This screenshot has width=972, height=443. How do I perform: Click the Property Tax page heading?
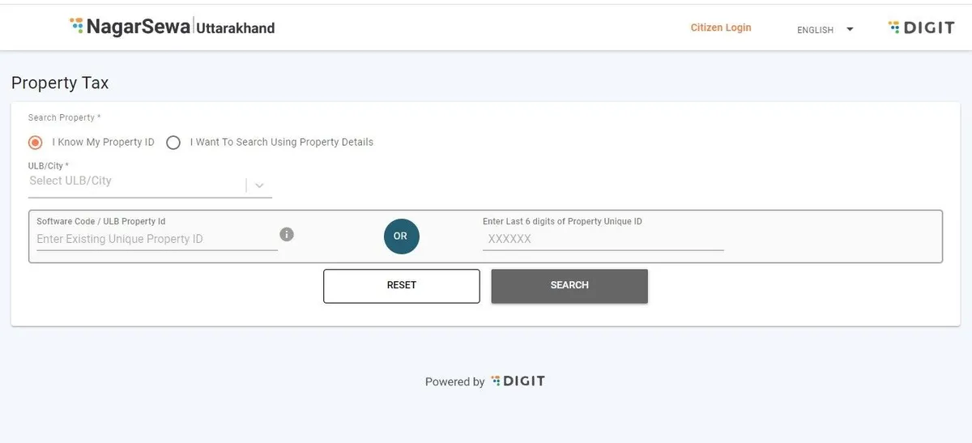pos(60,83)
